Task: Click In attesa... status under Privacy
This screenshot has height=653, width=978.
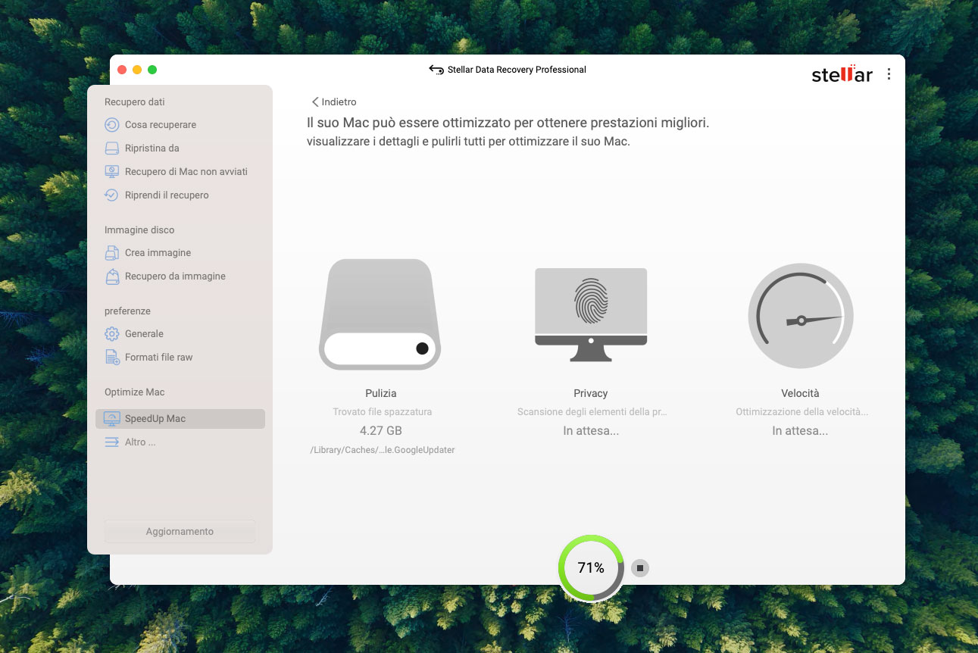Action: pyautogui.click(x=591, y=431)
